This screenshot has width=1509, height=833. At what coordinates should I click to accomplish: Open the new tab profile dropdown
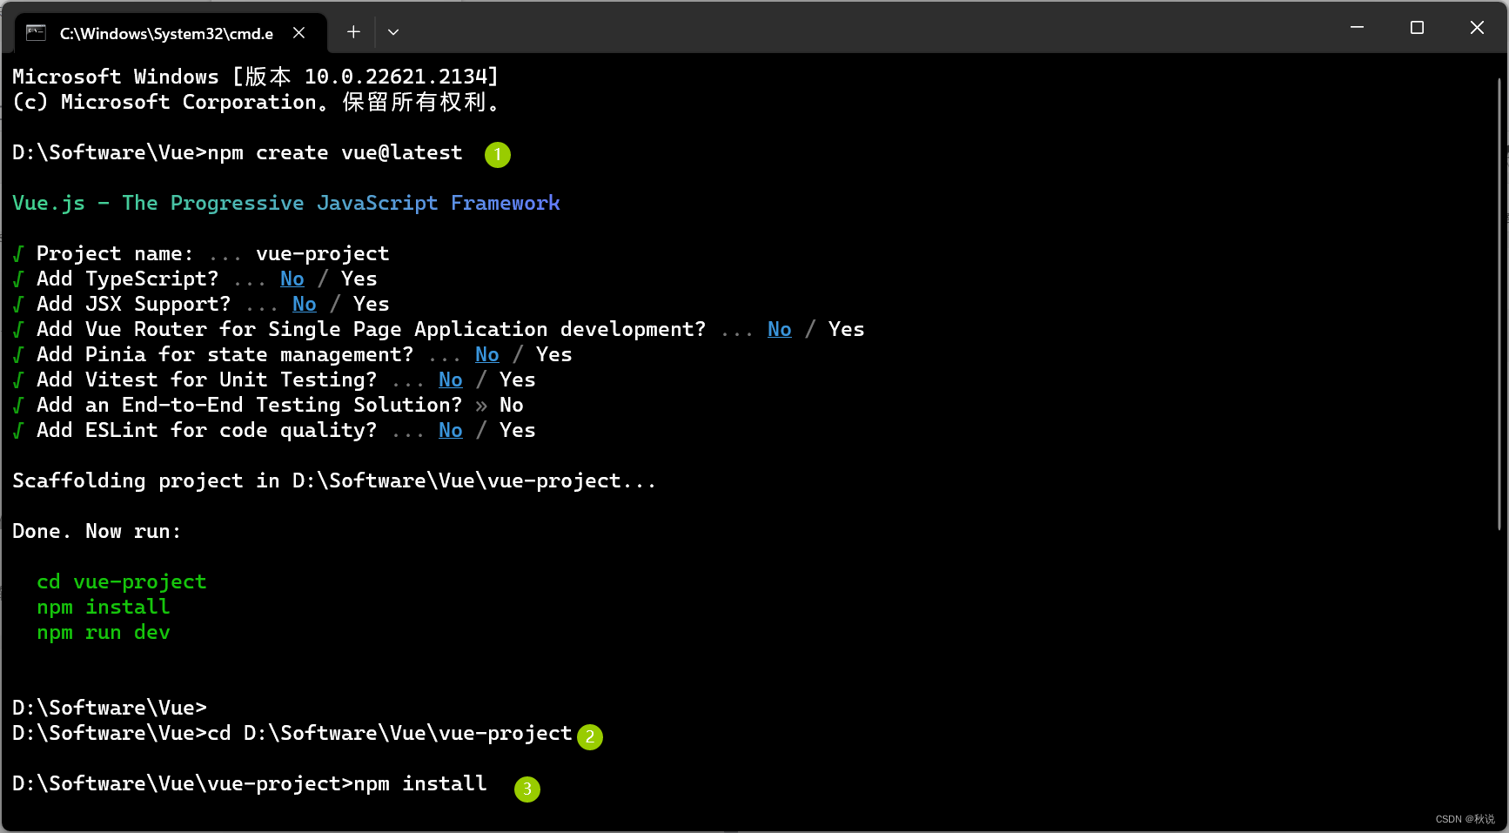pyautogui.click(x=393, y=32)
